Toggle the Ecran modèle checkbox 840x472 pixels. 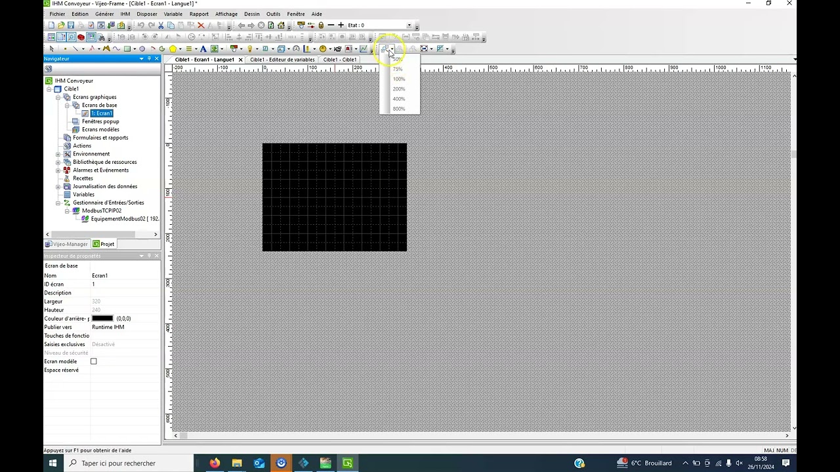(x=93, y=361)
